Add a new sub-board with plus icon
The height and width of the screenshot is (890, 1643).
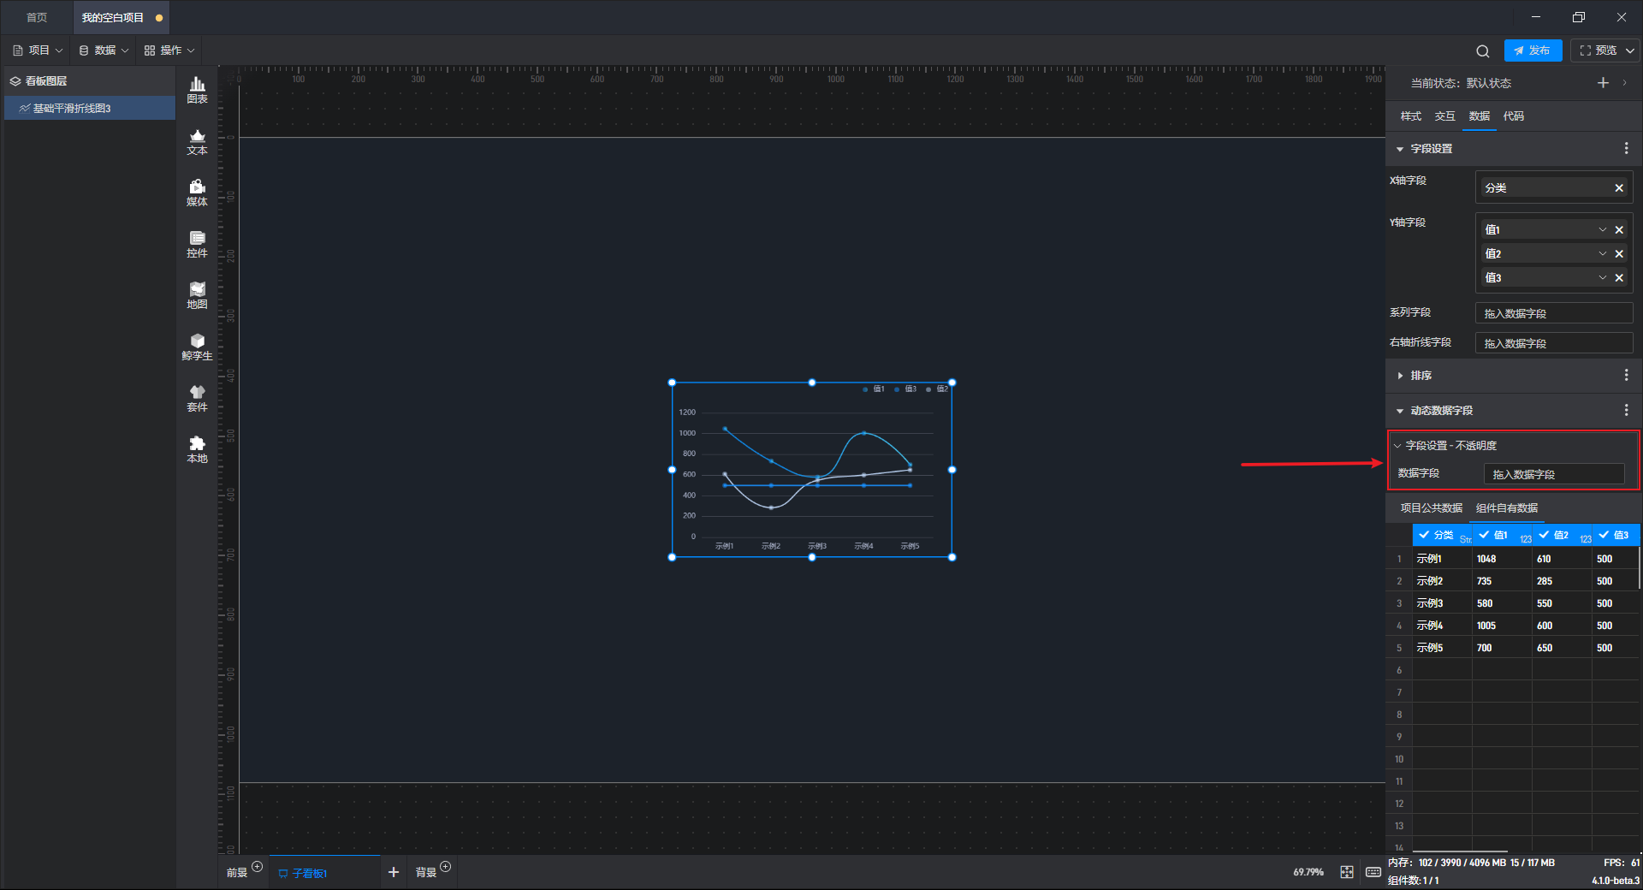click(394, 872)
